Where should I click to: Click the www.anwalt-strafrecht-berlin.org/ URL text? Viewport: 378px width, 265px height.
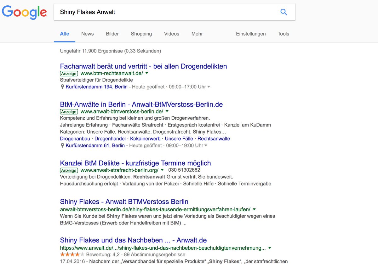120,170
